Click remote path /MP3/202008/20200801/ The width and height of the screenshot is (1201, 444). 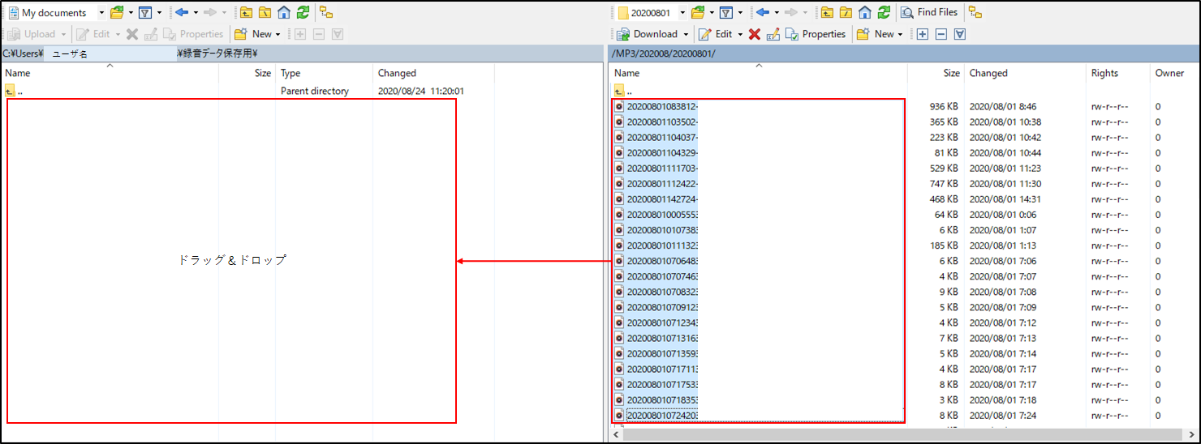[x=664, y=53]
